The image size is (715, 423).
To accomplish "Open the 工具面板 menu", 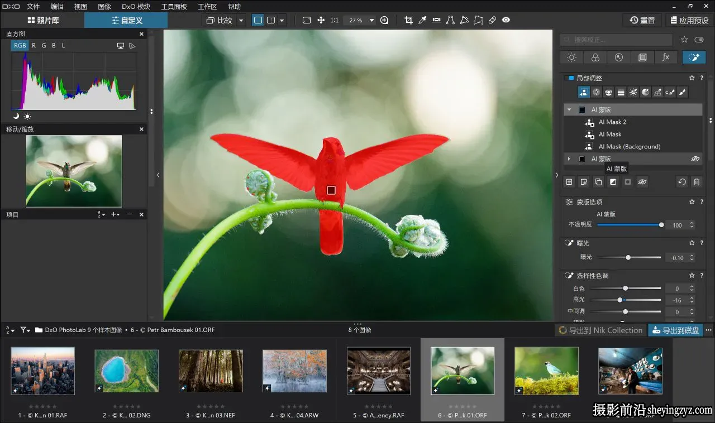I will click(x=174, y=7).
